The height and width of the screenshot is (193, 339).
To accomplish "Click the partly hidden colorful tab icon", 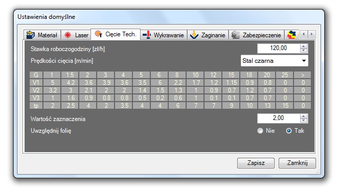I will [291, 35].
